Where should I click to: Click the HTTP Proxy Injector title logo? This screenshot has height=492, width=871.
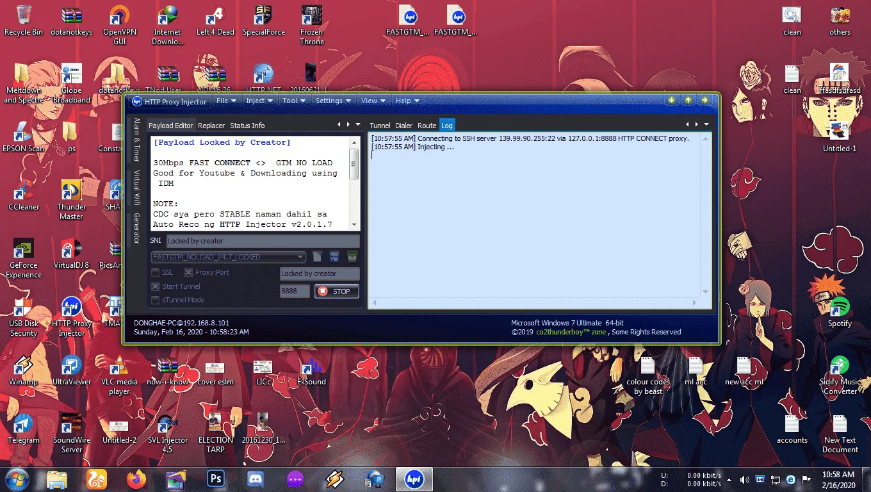(x=137, y=101)
